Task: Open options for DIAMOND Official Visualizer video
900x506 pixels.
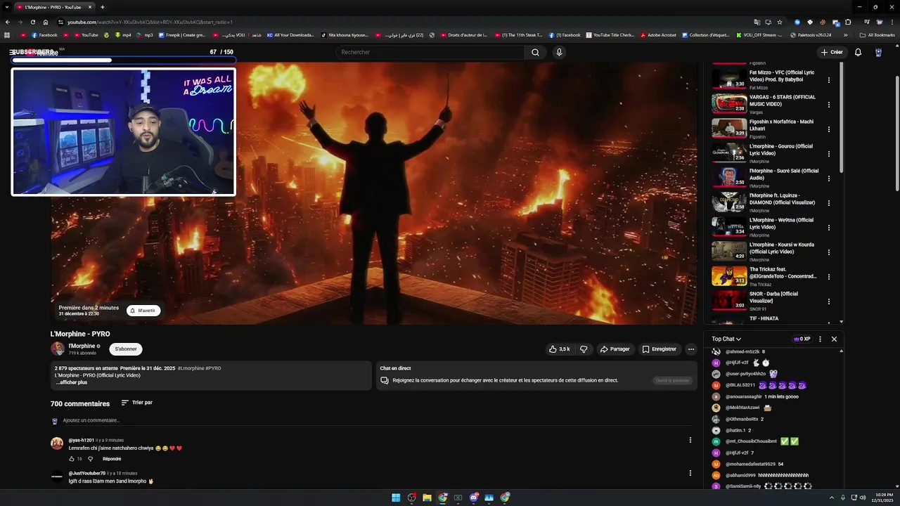Action: (828, 203)
